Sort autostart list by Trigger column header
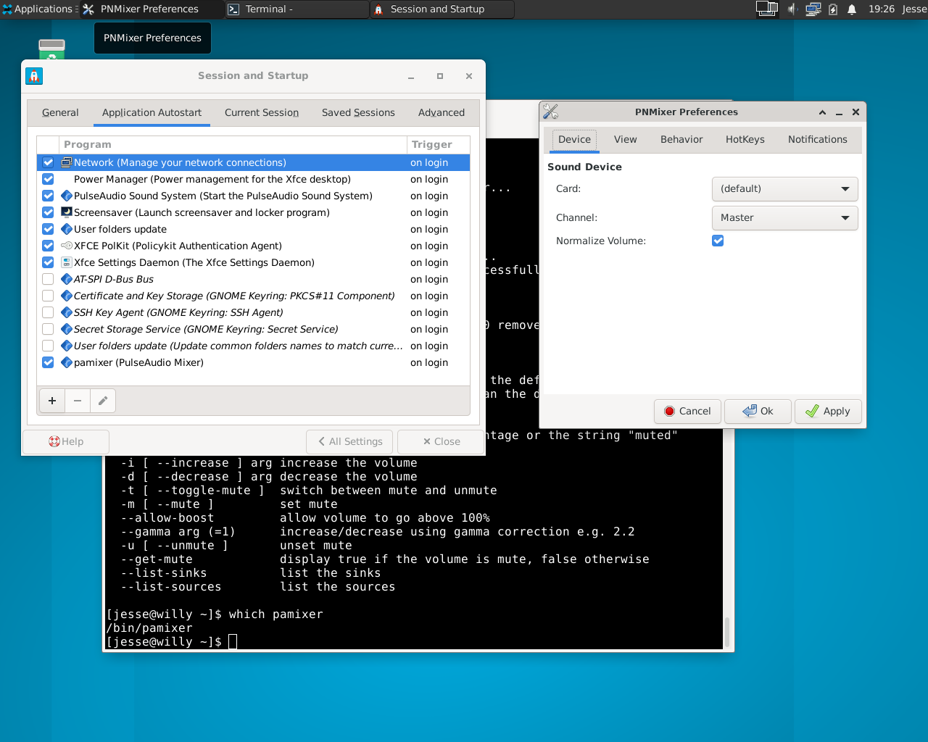Image resolution: width=928 pixels, height=742 pixels. pos(438,144)
